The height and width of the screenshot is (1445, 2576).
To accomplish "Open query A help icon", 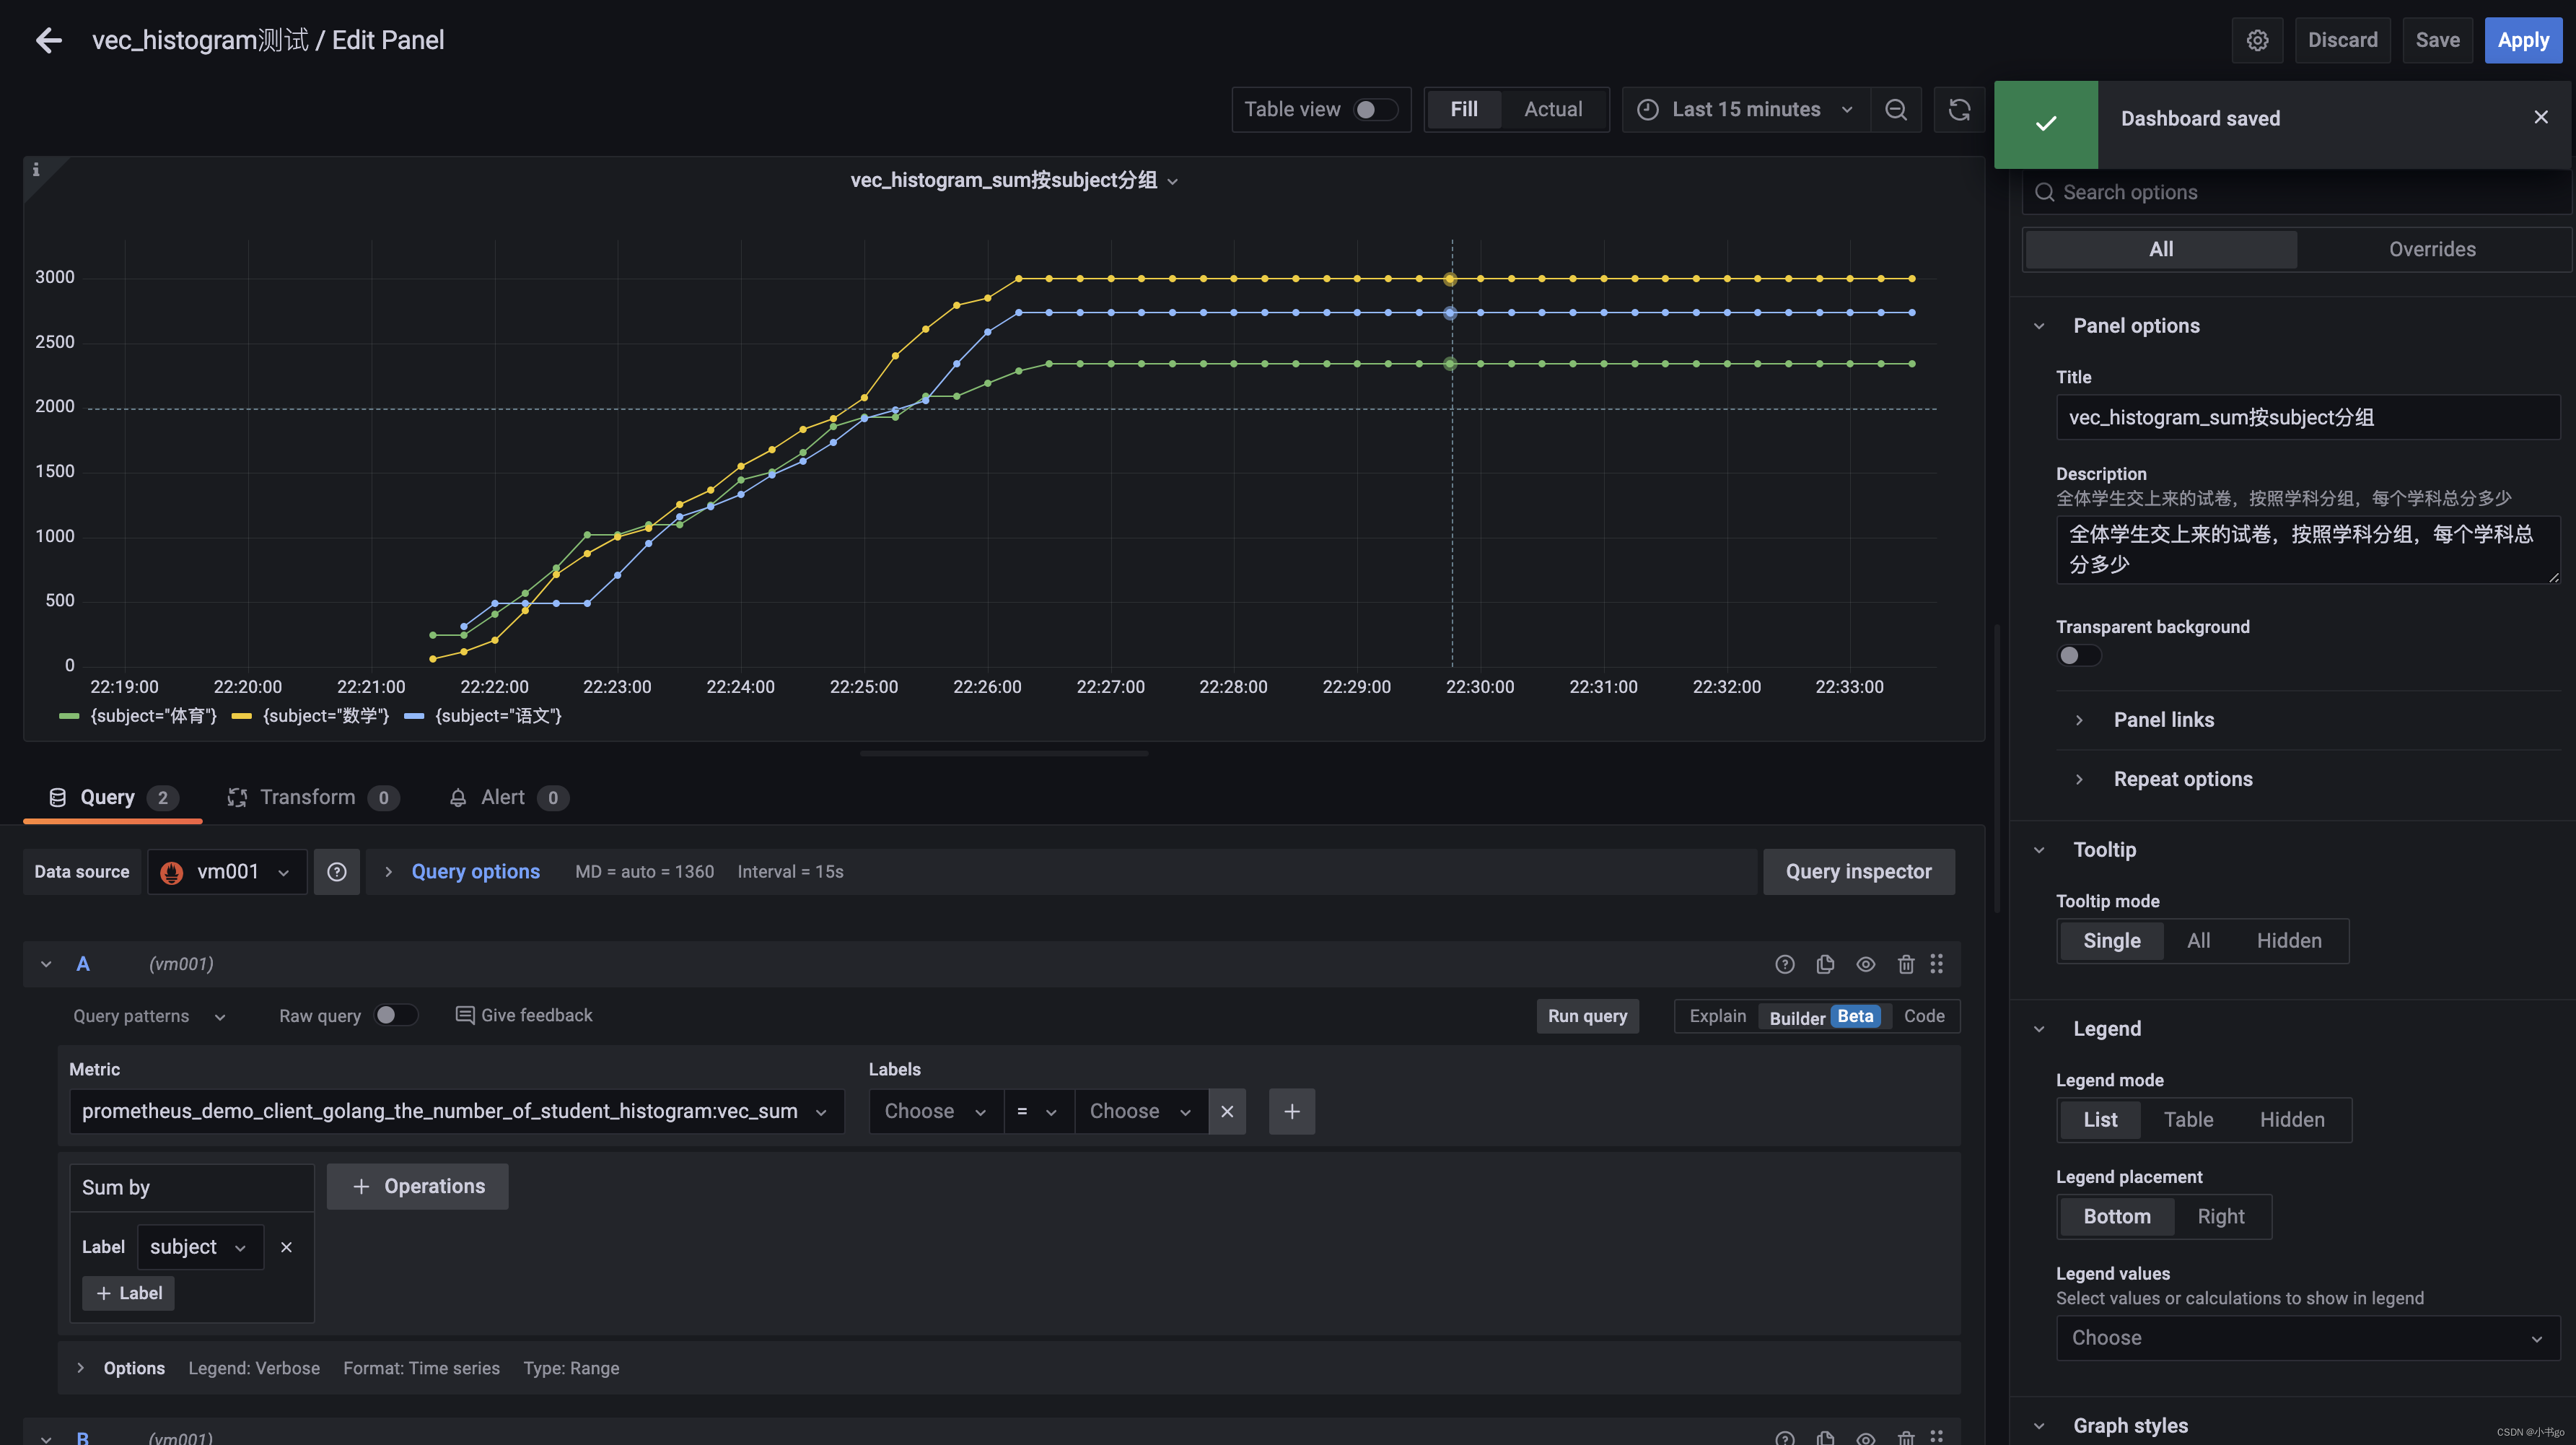I will (1784, 964).
